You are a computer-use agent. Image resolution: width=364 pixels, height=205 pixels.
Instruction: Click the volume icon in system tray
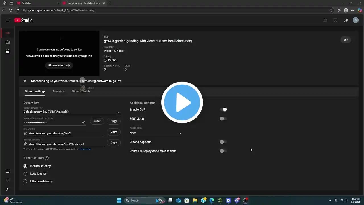point(346,200)
